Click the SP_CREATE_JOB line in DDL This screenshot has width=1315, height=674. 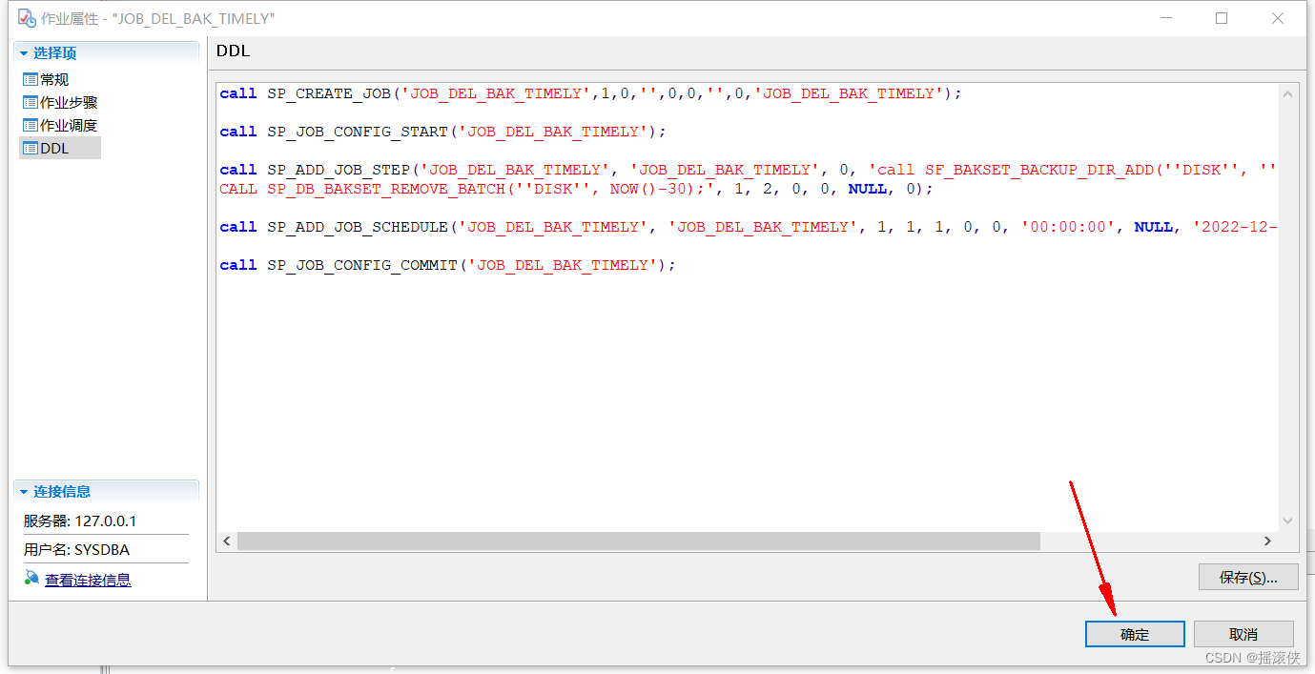591,93
